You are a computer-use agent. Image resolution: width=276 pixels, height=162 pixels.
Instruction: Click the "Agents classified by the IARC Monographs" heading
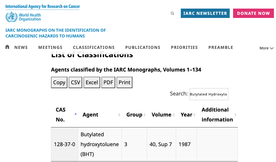click(x=126, y=70)
